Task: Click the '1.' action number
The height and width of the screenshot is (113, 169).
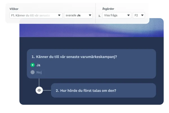Action: (99, 16)
